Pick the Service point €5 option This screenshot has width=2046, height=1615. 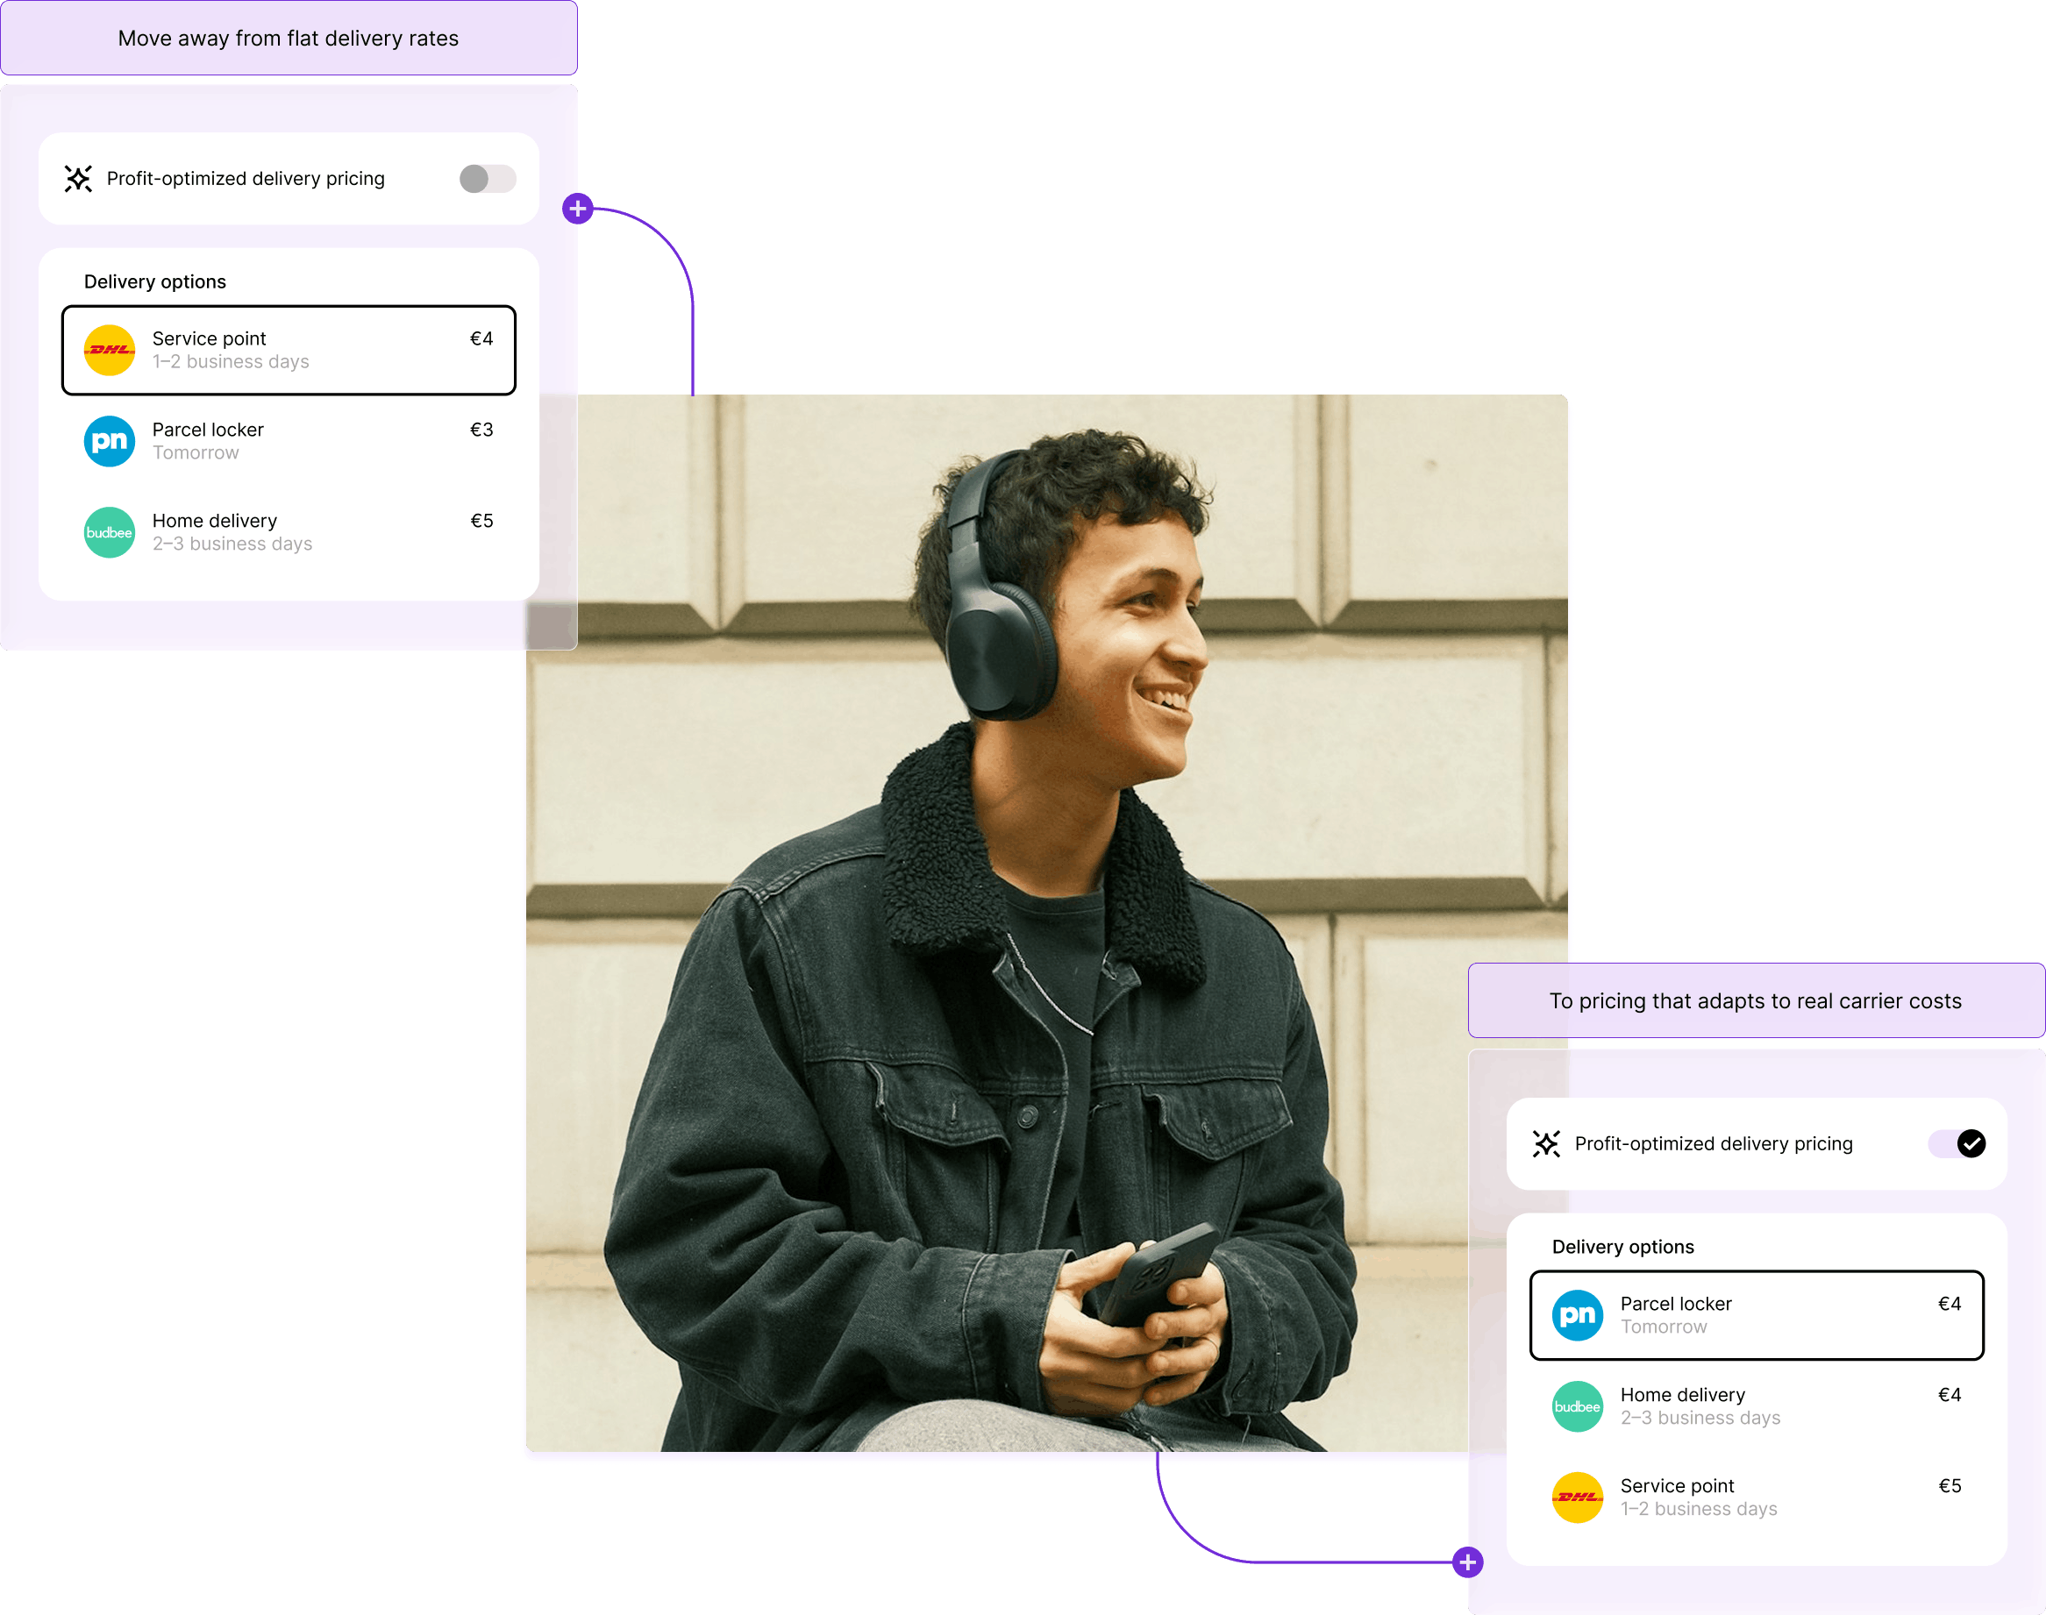pos(1757,1497)
